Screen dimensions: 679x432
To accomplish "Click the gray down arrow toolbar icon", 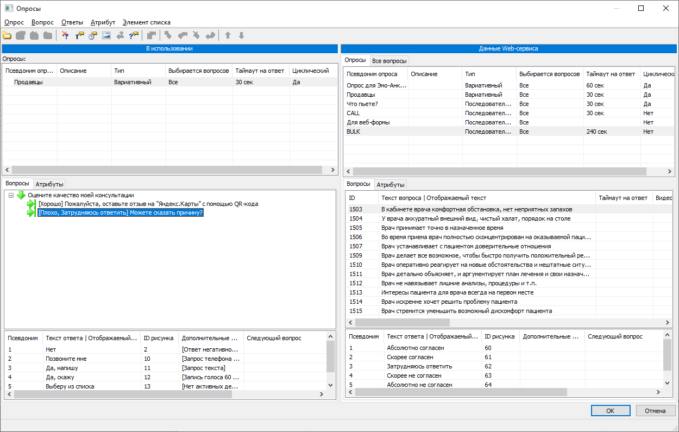I will [241, 36].
